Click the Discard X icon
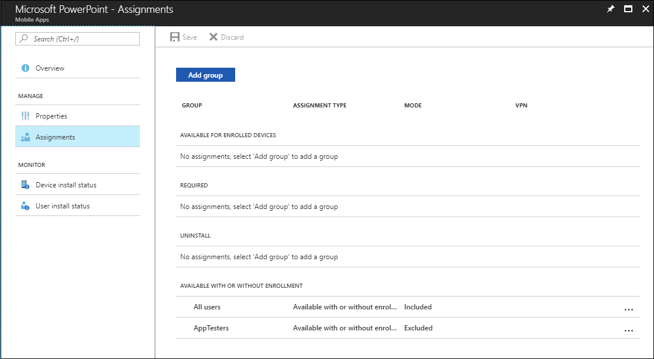Image resolution: width=654 pixels, height=359 pixels. click(x=214, y=37)
